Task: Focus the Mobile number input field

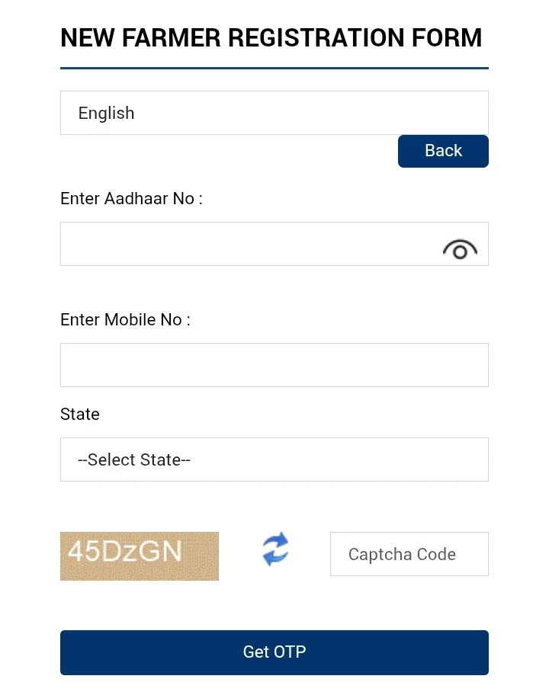Action: point(274,365)
